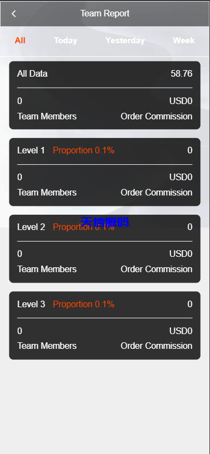Go back using the header arrow

point(14,14)
